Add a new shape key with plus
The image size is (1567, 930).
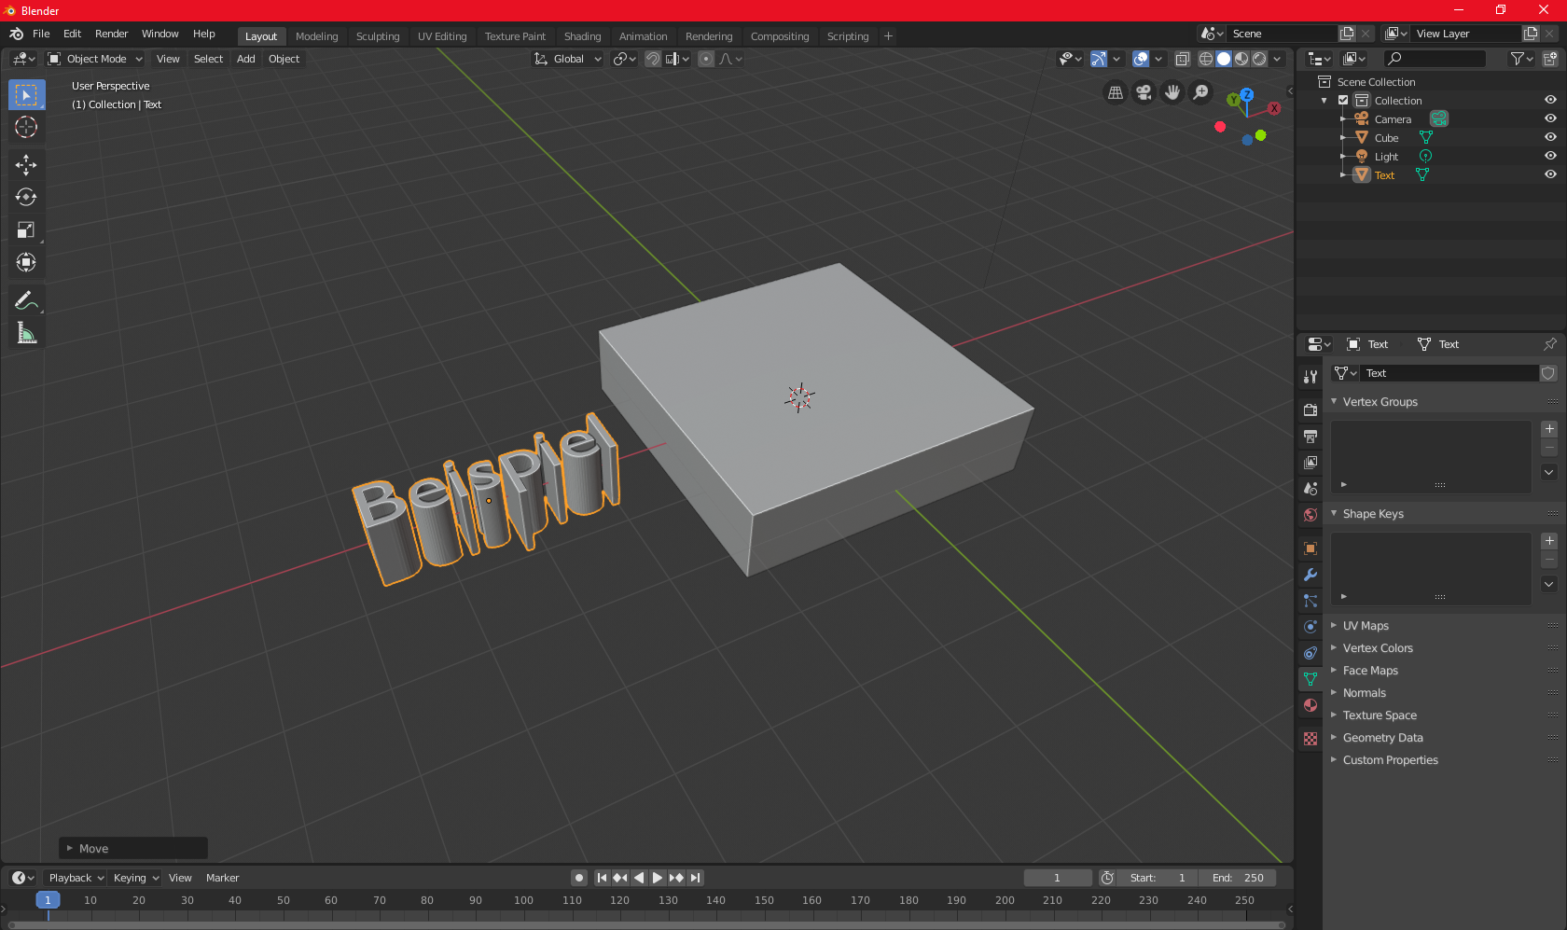(x=1549, y=541)
